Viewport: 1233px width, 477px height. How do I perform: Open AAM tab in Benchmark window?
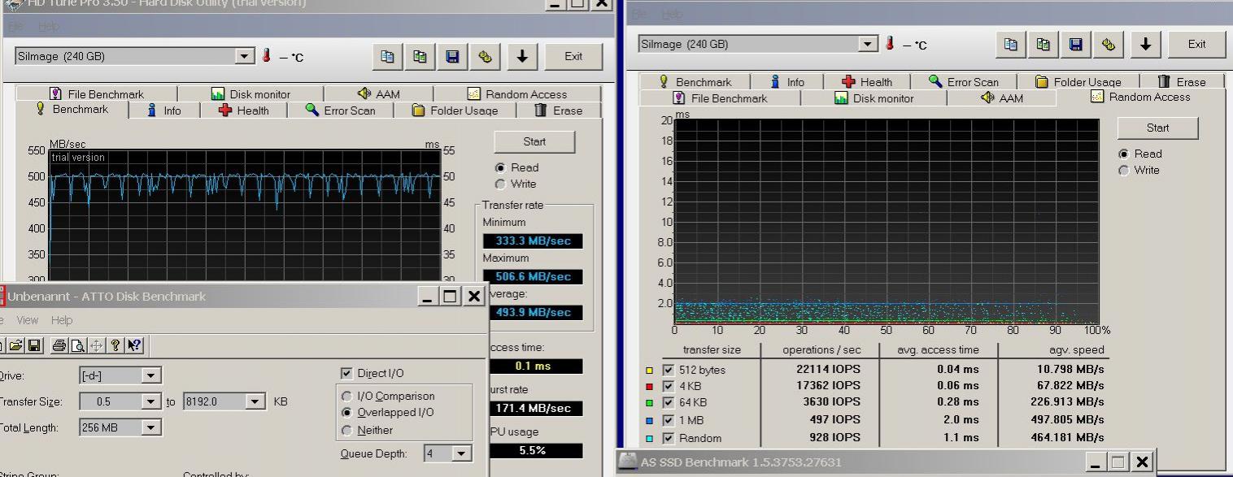tap(378, 94)
